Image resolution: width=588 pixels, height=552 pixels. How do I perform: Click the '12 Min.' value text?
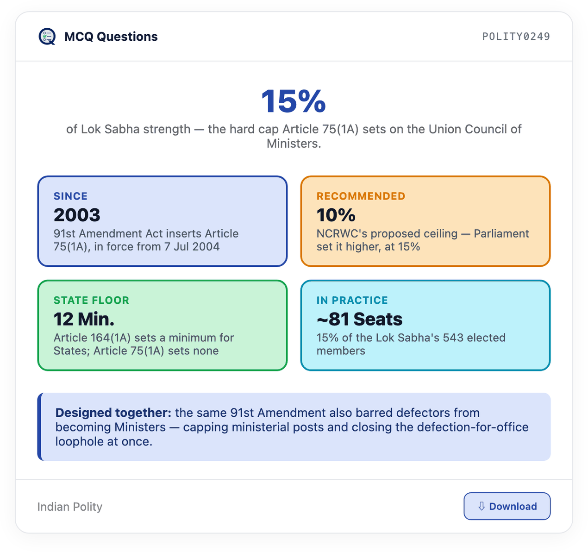84,319
